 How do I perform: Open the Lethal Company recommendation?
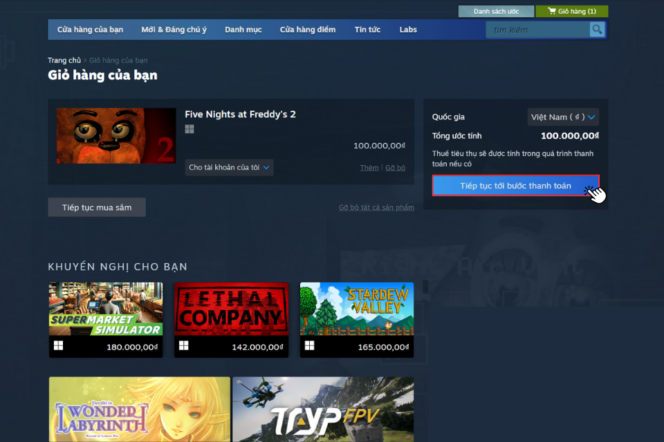[x=231, y=320]
